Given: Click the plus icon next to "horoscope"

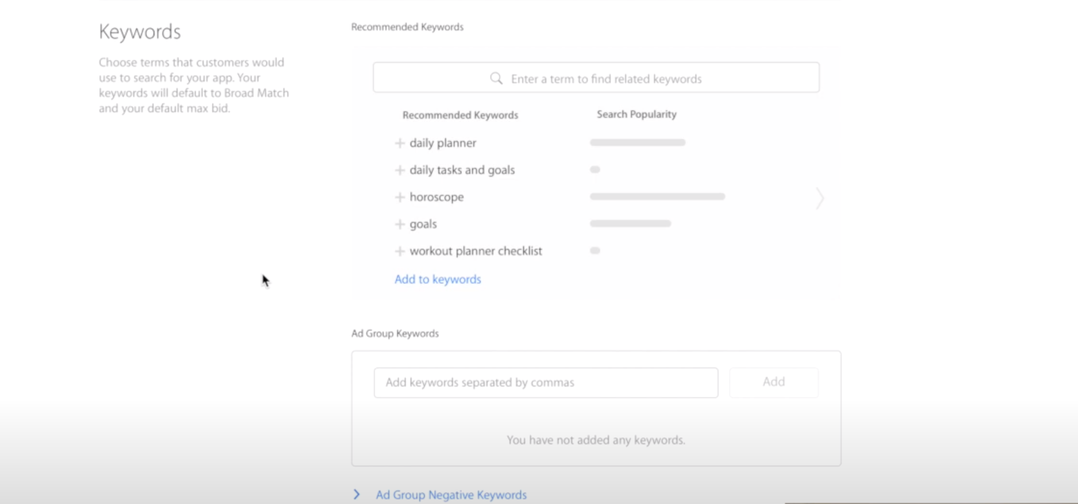Looking at the screenshot, I should click(400, 197).
